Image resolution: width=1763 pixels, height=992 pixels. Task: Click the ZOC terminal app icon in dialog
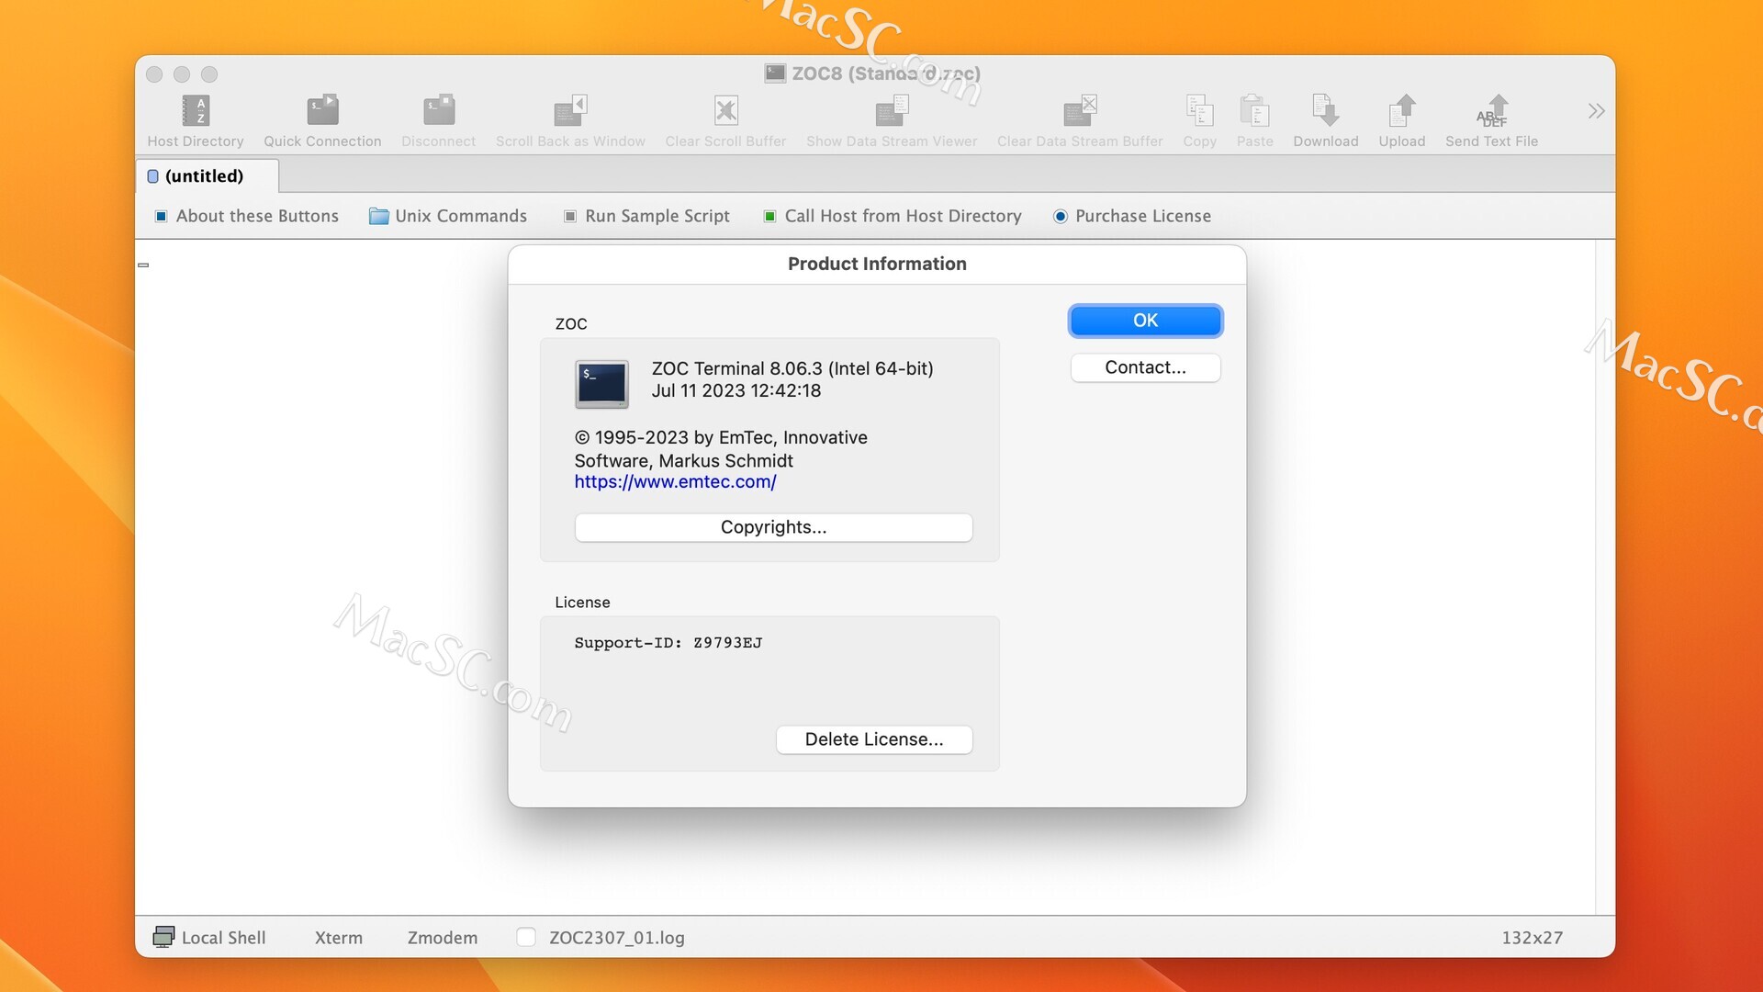tap(601, 384)
